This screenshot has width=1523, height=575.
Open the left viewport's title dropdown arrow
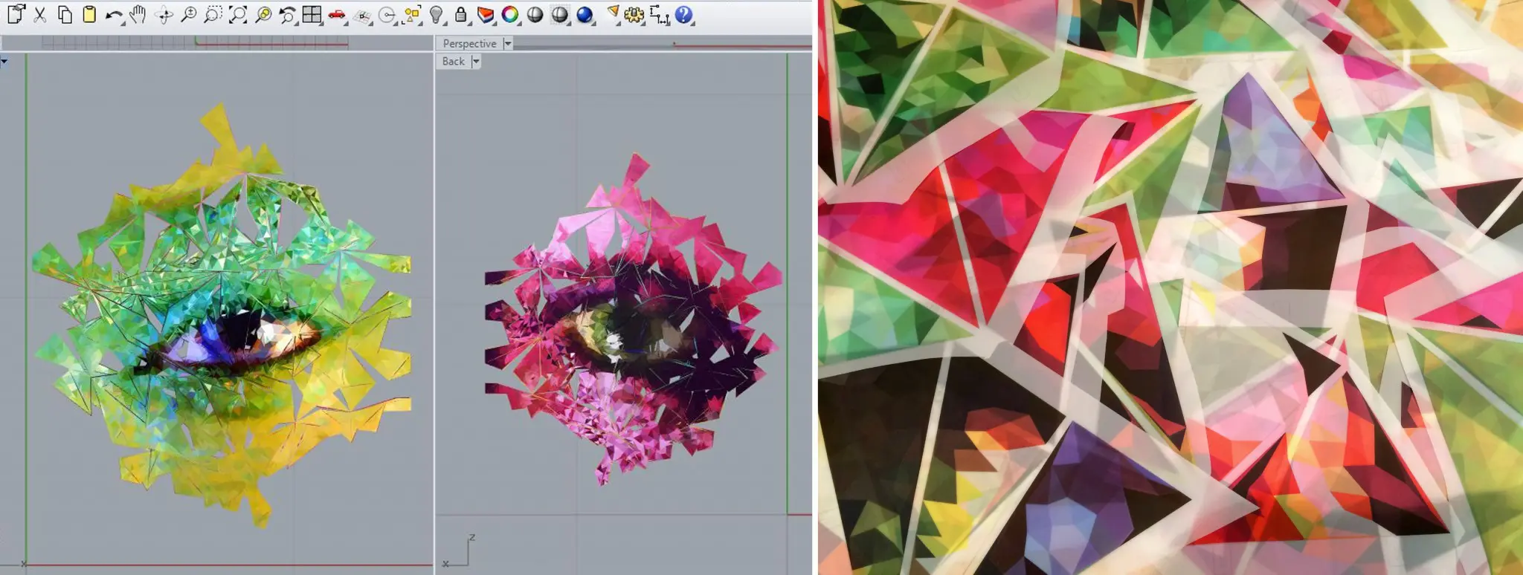pos(4,61)
